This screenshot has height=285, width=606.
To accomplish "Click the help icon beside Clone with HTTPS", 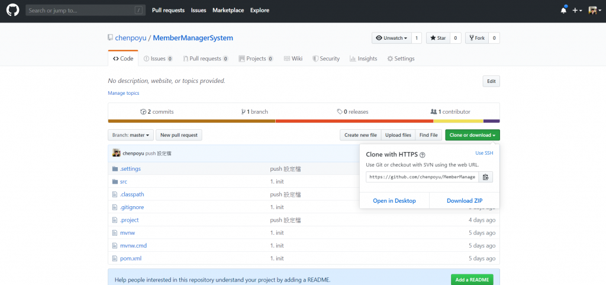I will coord(423,155).
